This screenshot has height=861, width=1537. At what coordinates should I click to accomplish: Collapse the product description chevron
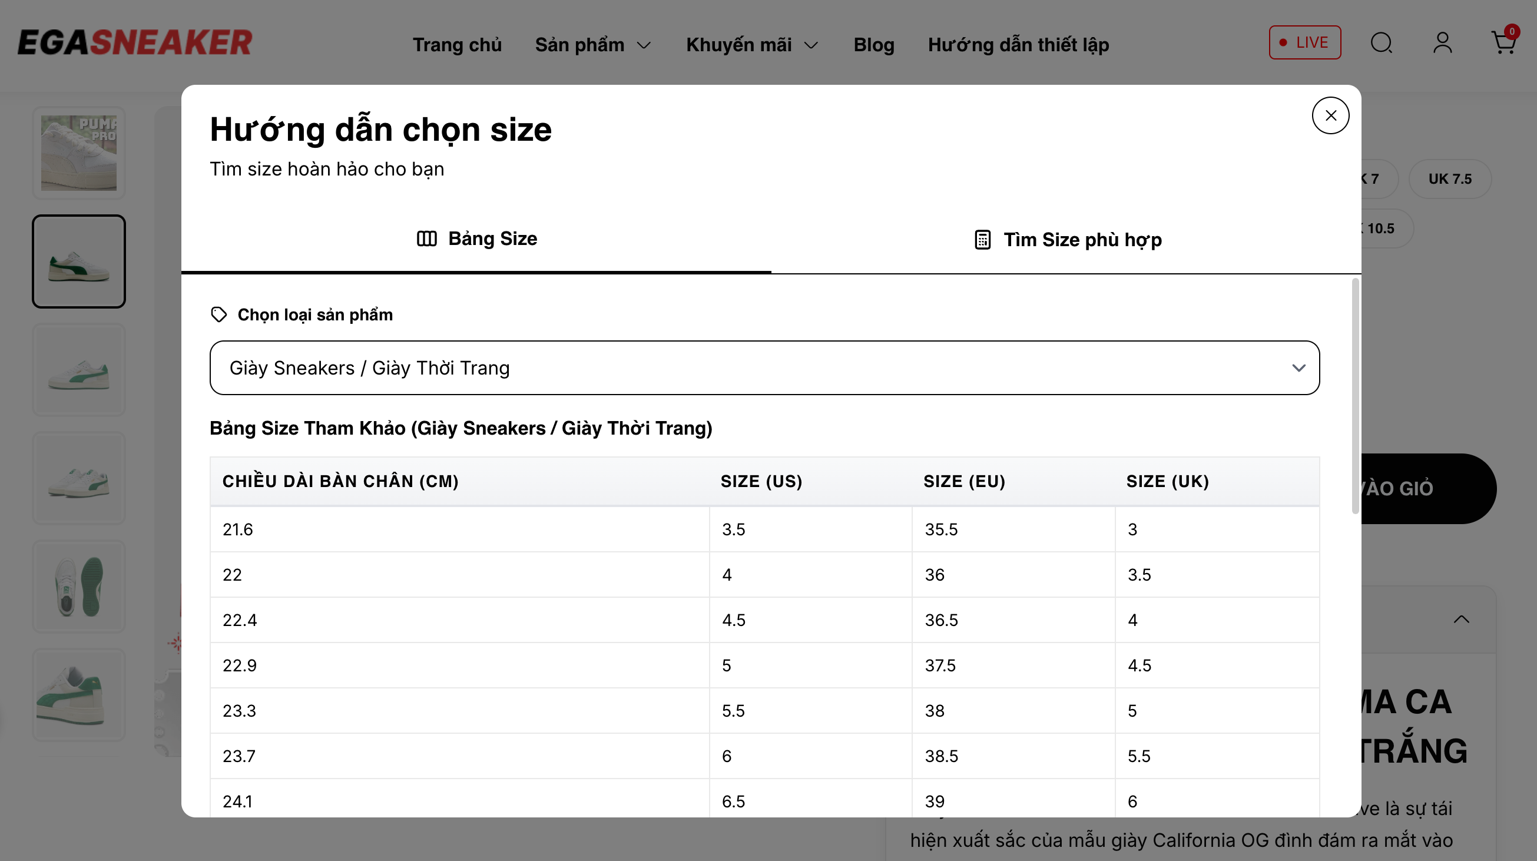[x=1461, y=620]
